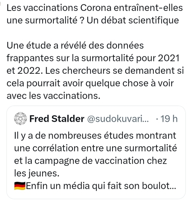Viewport: 193px width, 202px height.
Task: Expand truncated text after "son boulot"
Action: click(173, 187)
